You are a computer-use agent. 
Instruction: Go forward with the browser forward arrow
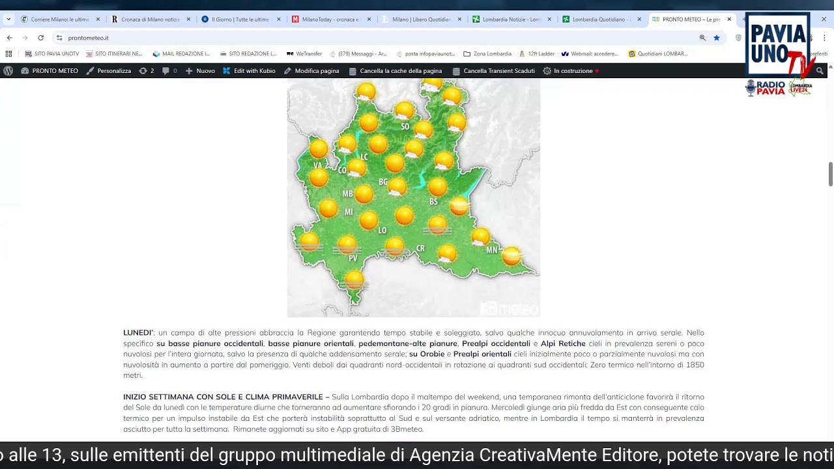[x=25, y=38]
